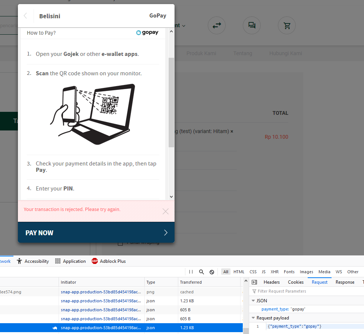Click the raw {"payment_type":"gopay"} payload line
Screen dimensions: 364x334
(294, 326)
